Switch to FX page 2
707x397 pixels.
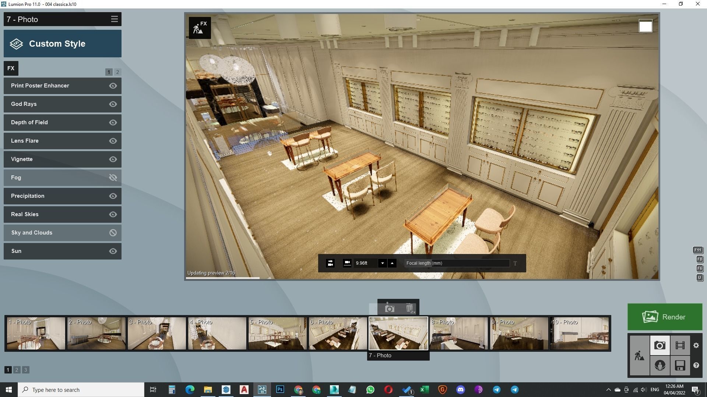click(x=117, y=72)
